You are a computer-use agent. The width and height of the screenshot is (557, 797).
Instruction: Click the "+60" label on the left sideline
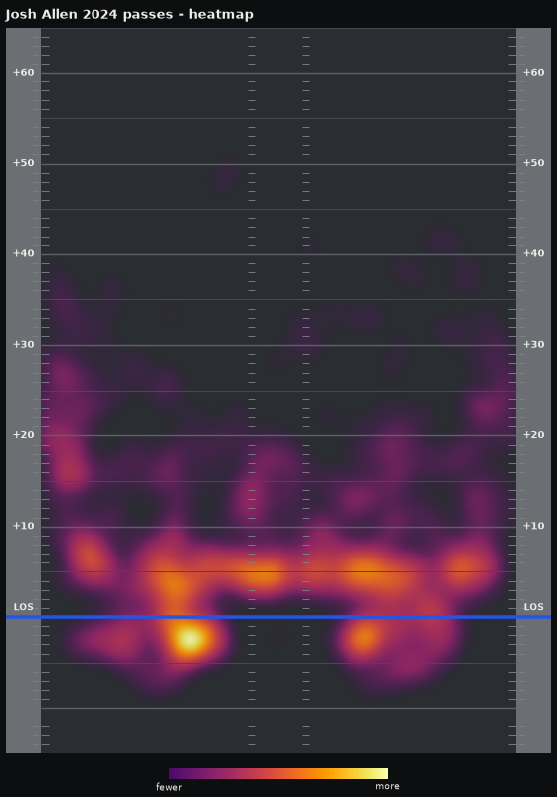(24, 73)
